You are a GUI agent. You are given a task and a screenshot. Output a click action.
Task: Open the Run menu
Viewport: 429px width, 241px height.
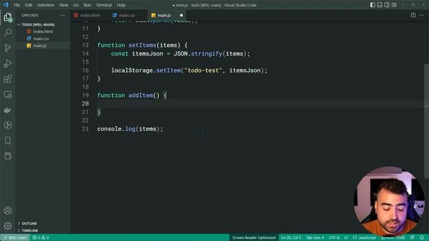[x=87, y=5]
